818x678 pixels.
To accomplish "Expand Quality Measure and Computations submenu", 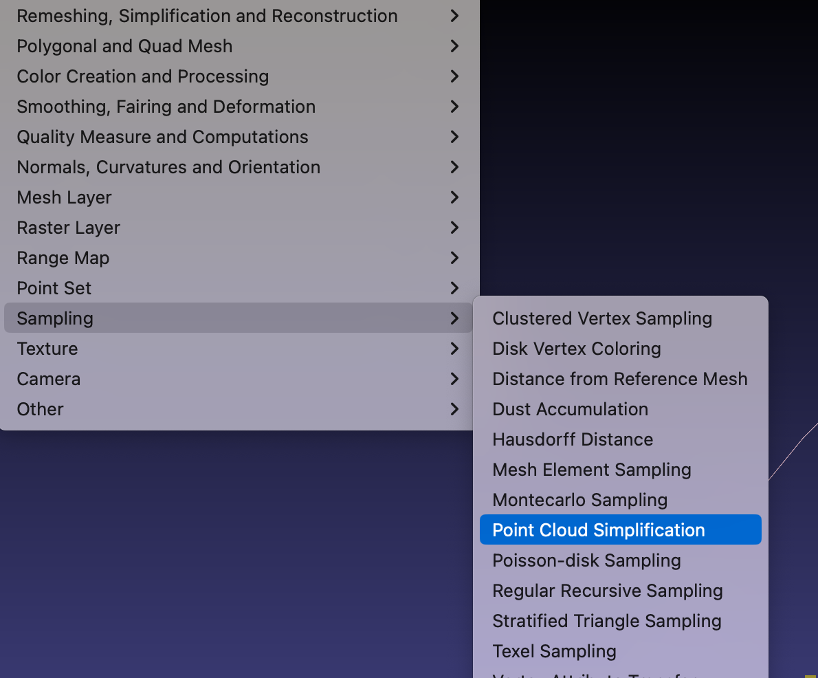I will [162, 137].
